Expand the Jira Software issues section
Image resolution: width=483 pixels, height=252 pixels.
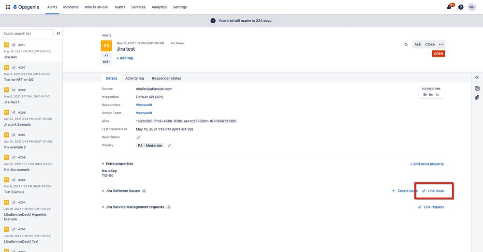click(x=103, y=191)
